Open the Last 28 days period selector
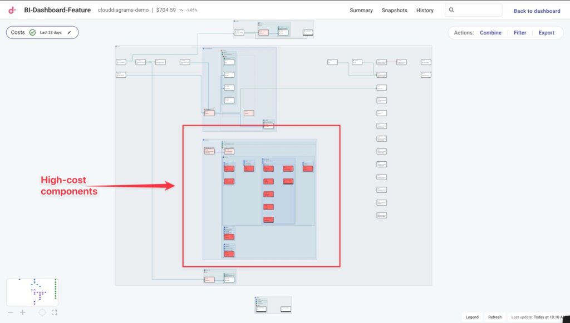Image resolution: width=570 pixels, height=323 pixels. (51, 33)
